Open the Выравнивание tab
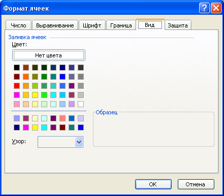 pos(55,25)
